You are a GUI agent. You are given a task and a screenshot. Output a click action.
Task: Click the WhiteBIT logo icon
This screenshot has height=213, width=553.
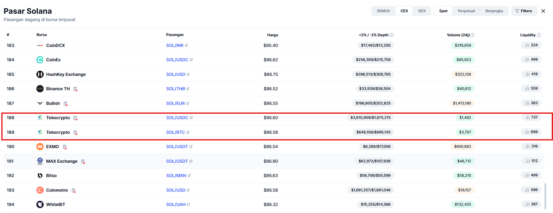point(40,204)
